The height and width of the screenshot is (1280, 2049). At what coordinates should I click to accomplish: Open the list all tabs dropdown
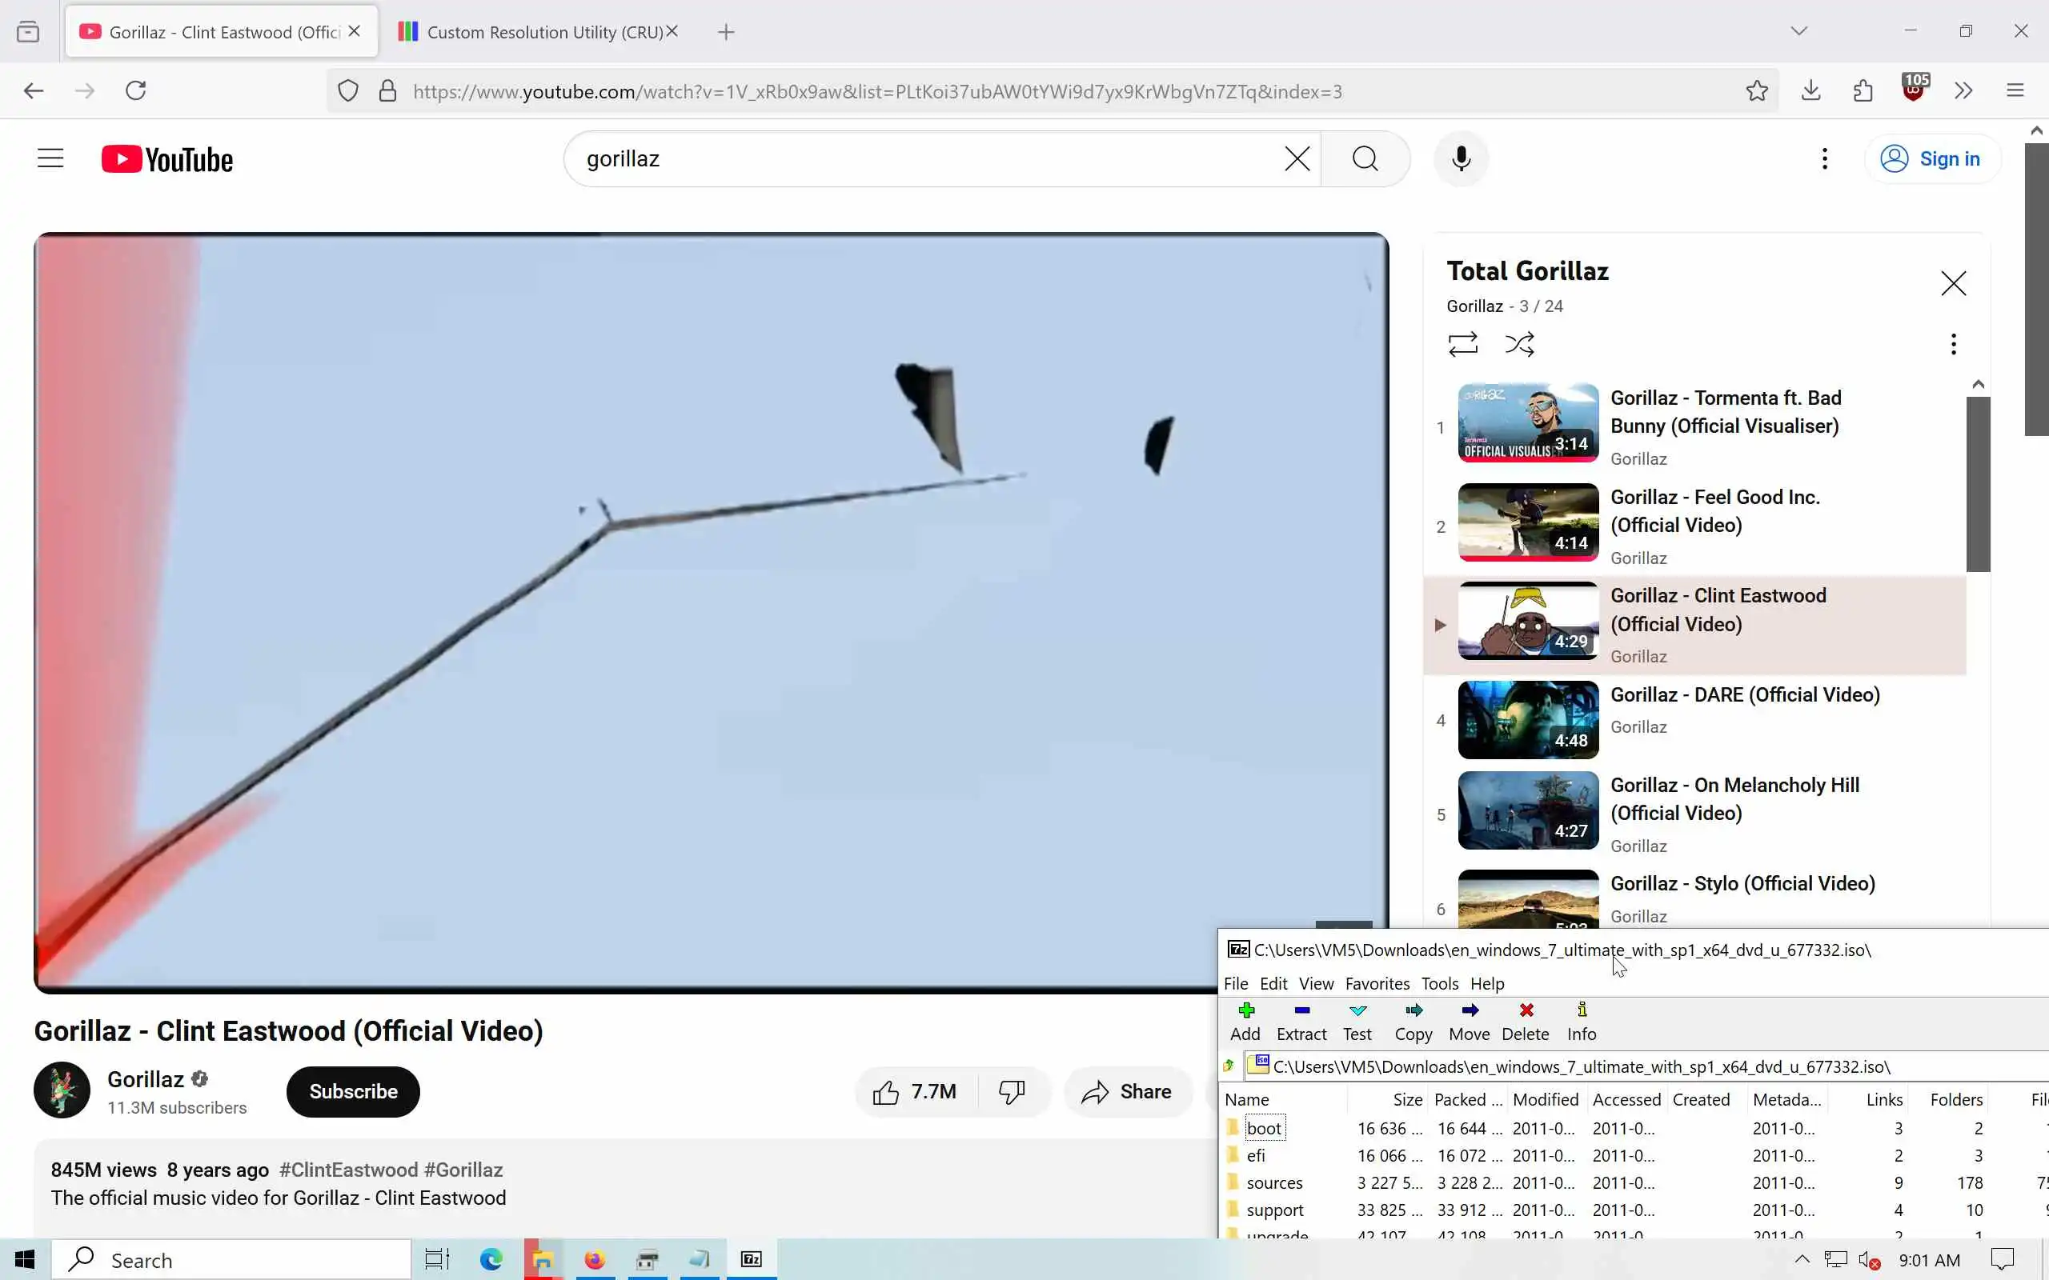pyautogui.click(x=1798, y=31)
